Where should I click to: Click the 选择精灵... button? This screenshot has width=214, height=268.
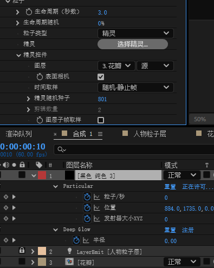click(x=133, y=44)
